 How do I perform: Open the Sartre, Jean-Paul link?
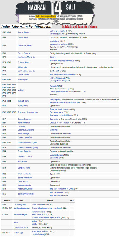[x=25, y=178]
